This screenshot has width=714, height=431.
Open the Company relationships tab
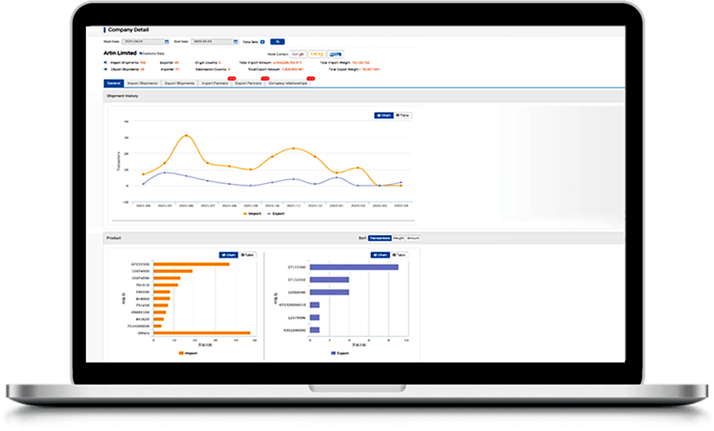point(288,83)
